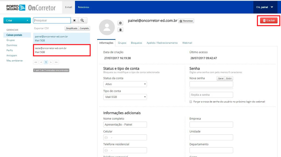Click the OnCorretor Porto Seguro logo

point(31,7)
